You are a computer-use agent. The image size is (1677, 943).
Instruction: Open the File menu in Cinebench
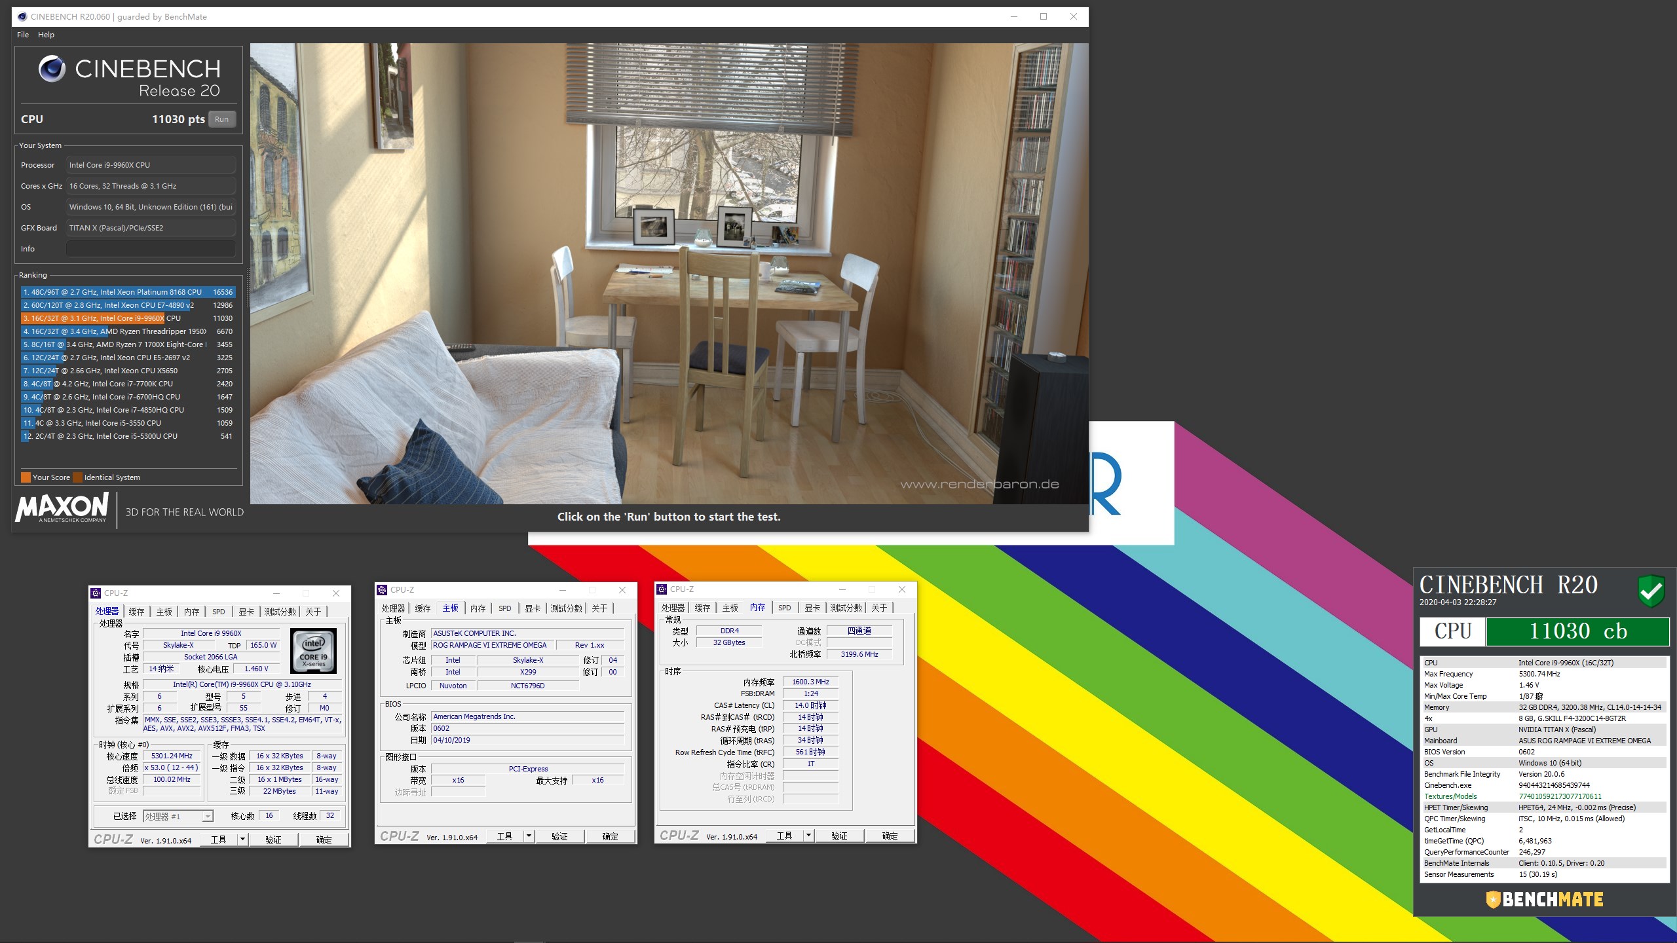point(23,35)
